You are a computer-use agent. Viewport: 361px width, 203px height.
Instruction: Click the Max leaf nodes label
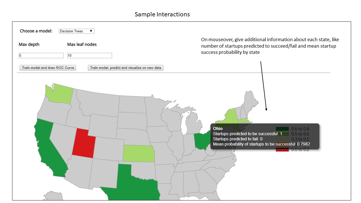[82, 44]
